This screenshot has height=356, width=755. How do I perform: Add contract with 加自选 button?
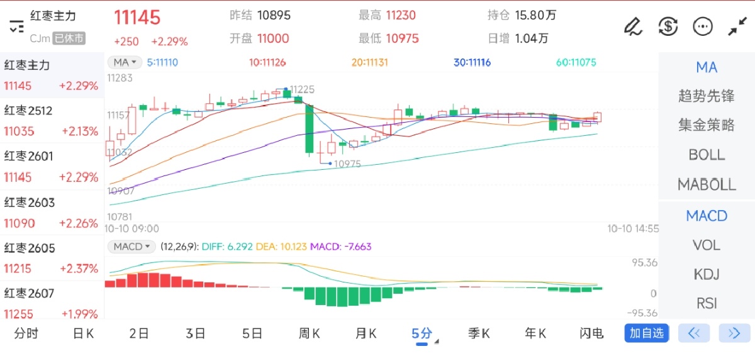647,333
